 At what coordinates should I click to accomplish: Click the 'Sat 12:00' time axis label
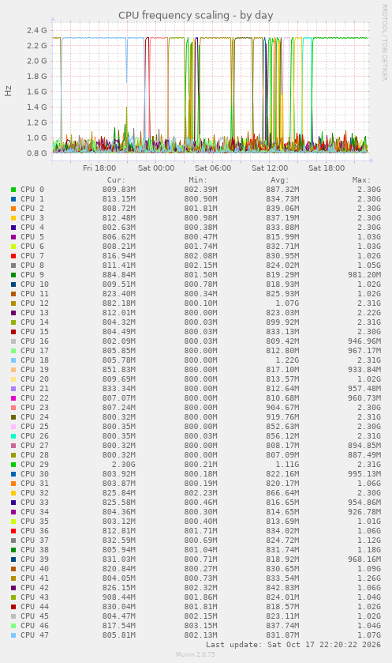coord(270,168)
